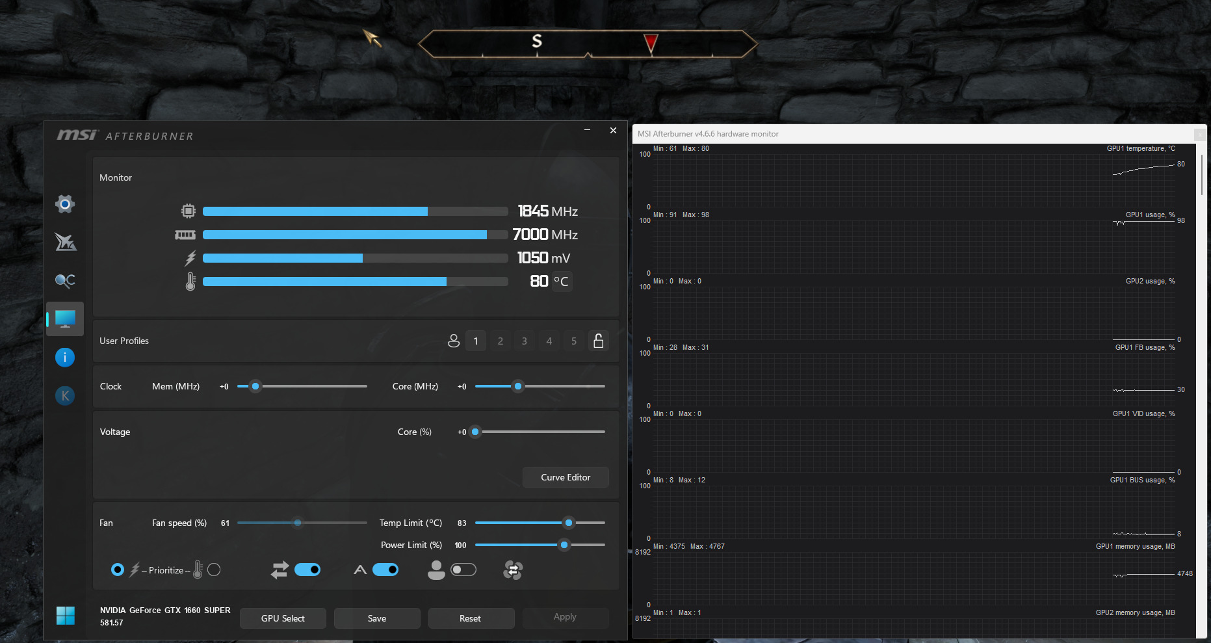1211x643 pixels.
Task: Click the Mem (MHz) clock slider handle
Action: pyautogui.click(x=255, y=386)
